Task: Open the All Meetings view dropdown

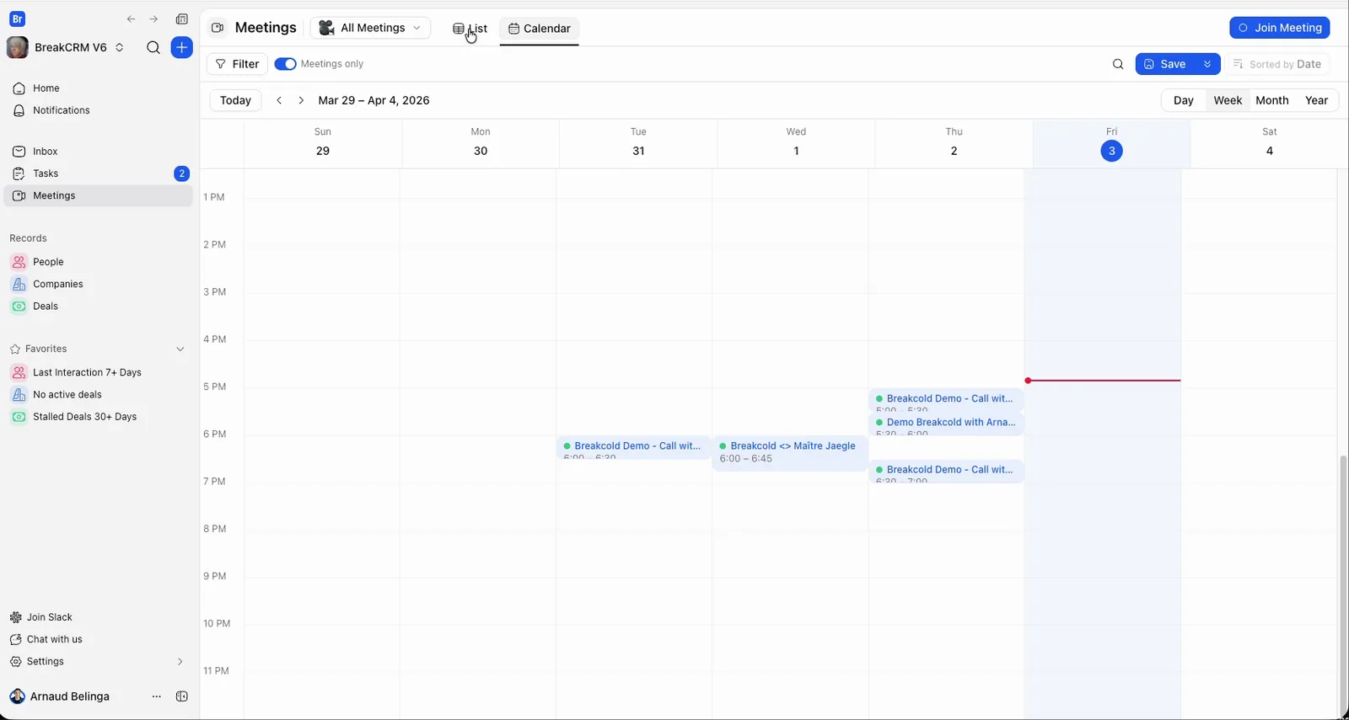Action: [x=370, y=28]
